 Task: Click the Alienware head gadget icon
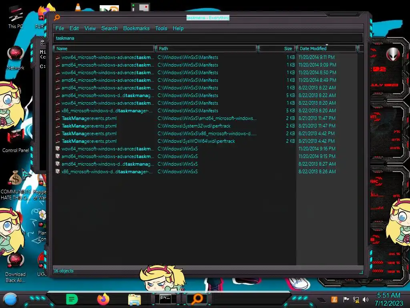pyautogui.click(x=393, y=55)
